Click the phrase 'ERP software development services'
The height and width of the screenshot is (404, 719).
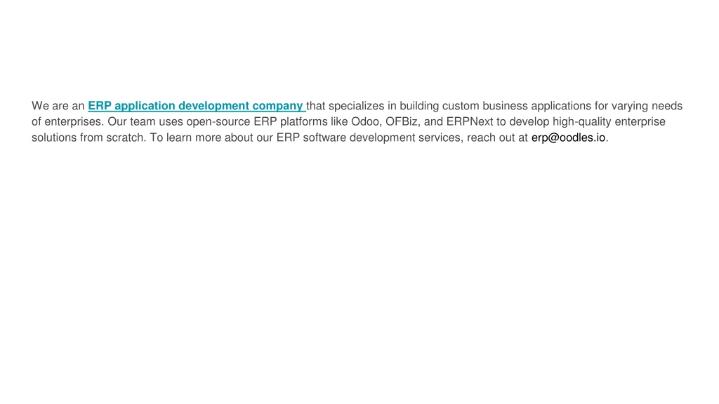pos(369,137)
